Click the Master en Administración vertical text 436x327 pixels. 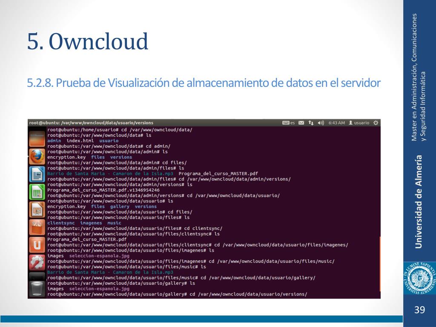[419, 77]
